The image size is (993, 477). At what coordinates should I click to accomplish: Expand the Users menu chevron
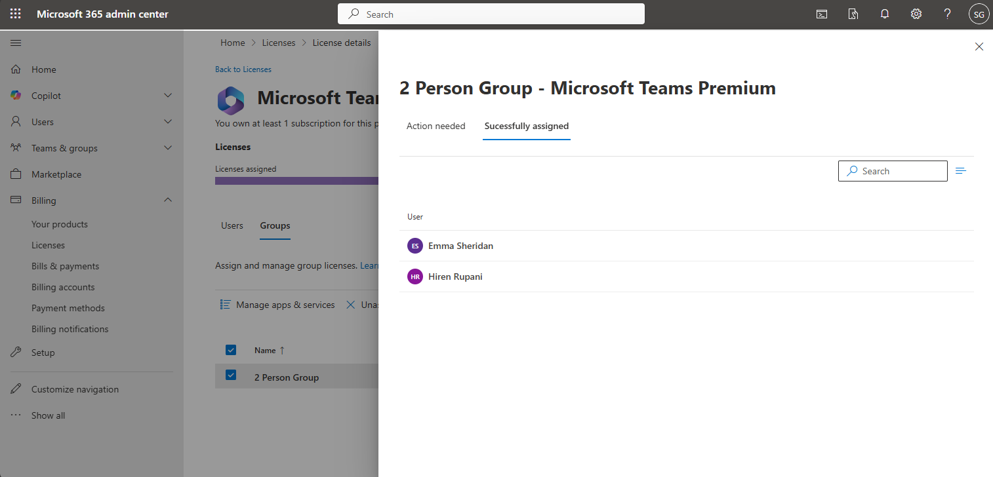coord(168,122)
